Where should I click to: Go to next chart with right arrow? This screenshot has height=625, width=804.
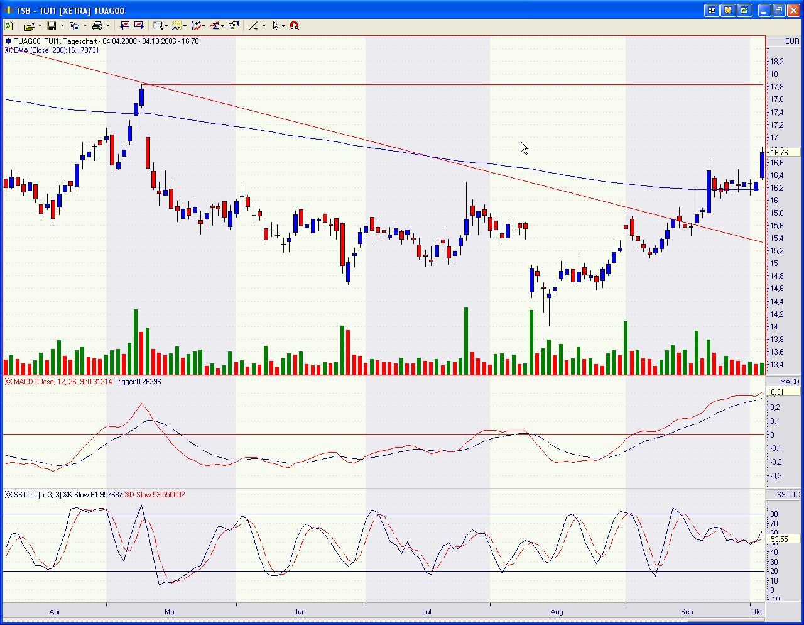pos(139,26)
